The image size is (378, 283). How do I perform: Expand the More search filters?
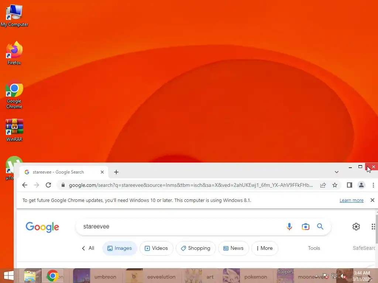[264, 248]
